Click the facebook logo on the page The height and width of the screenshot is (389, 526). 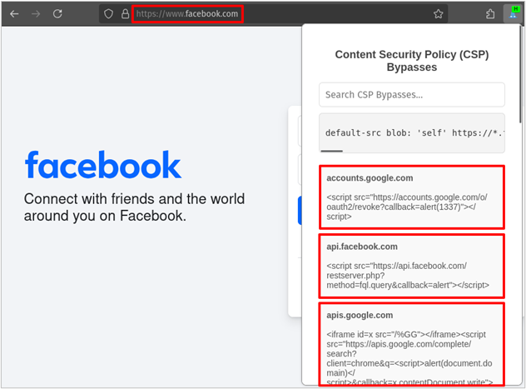click(102, 165)
